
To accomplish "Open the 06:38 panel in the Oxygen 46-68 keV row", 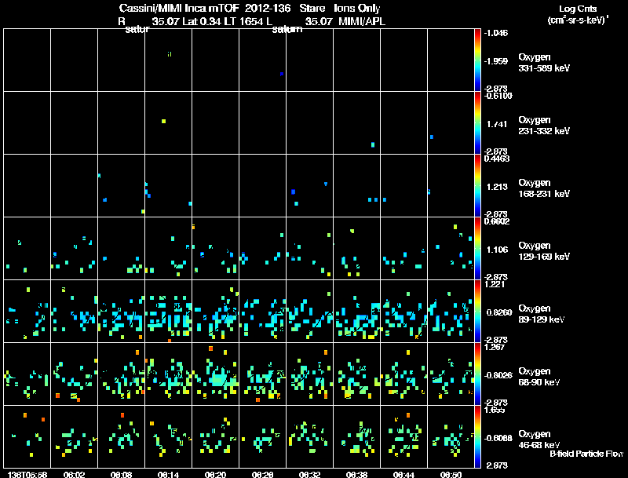I will click(x=357, y=436).
